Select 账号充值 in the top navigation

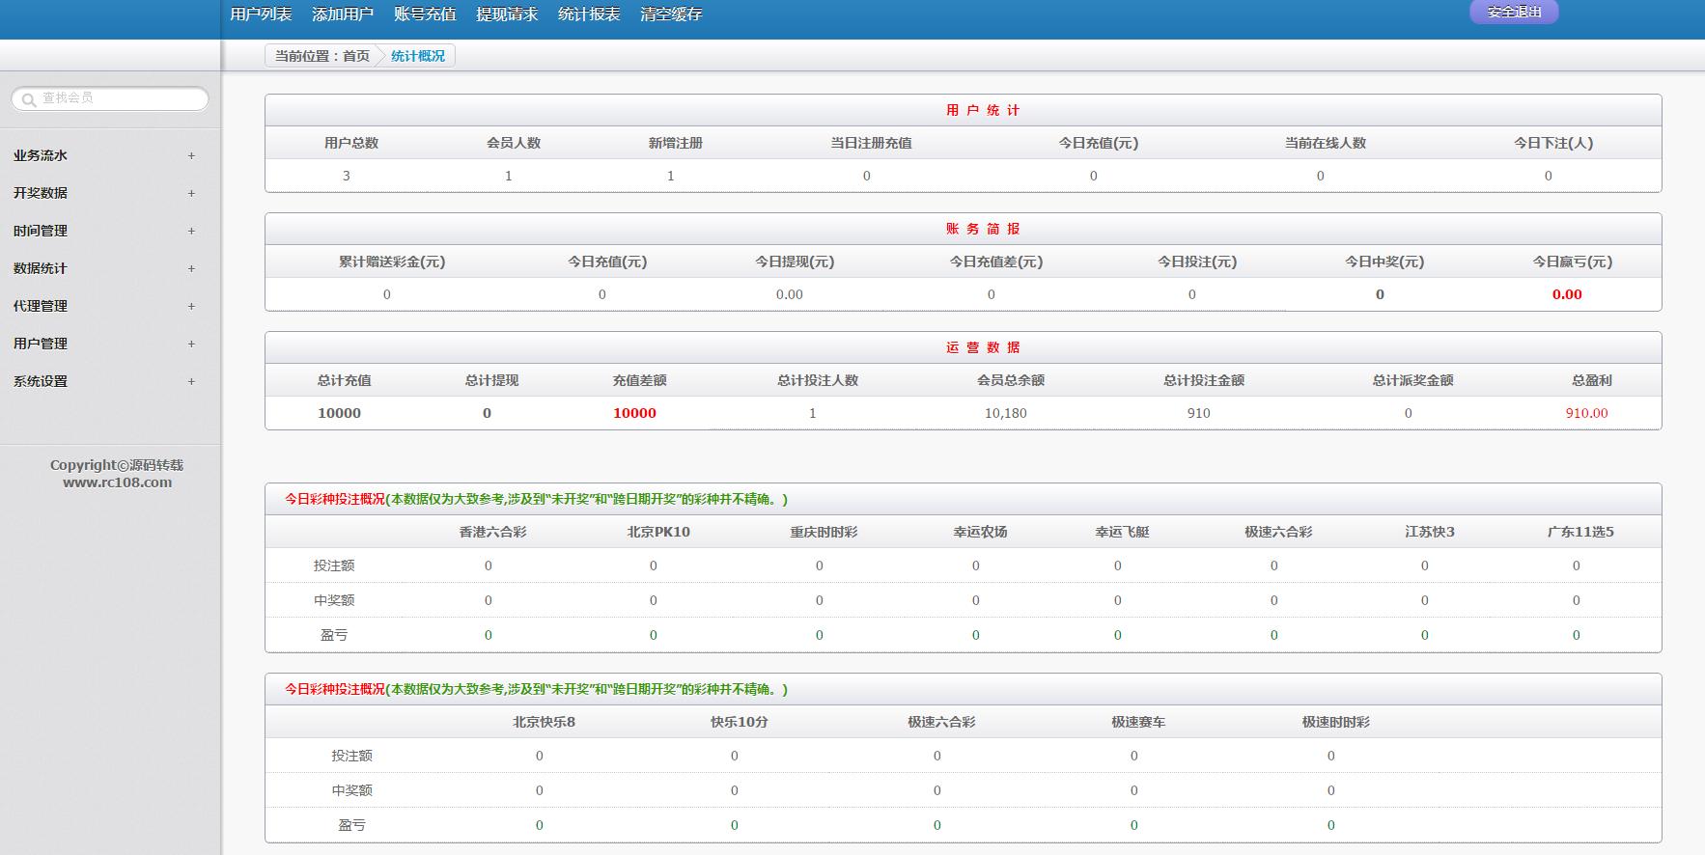(425, 14)
